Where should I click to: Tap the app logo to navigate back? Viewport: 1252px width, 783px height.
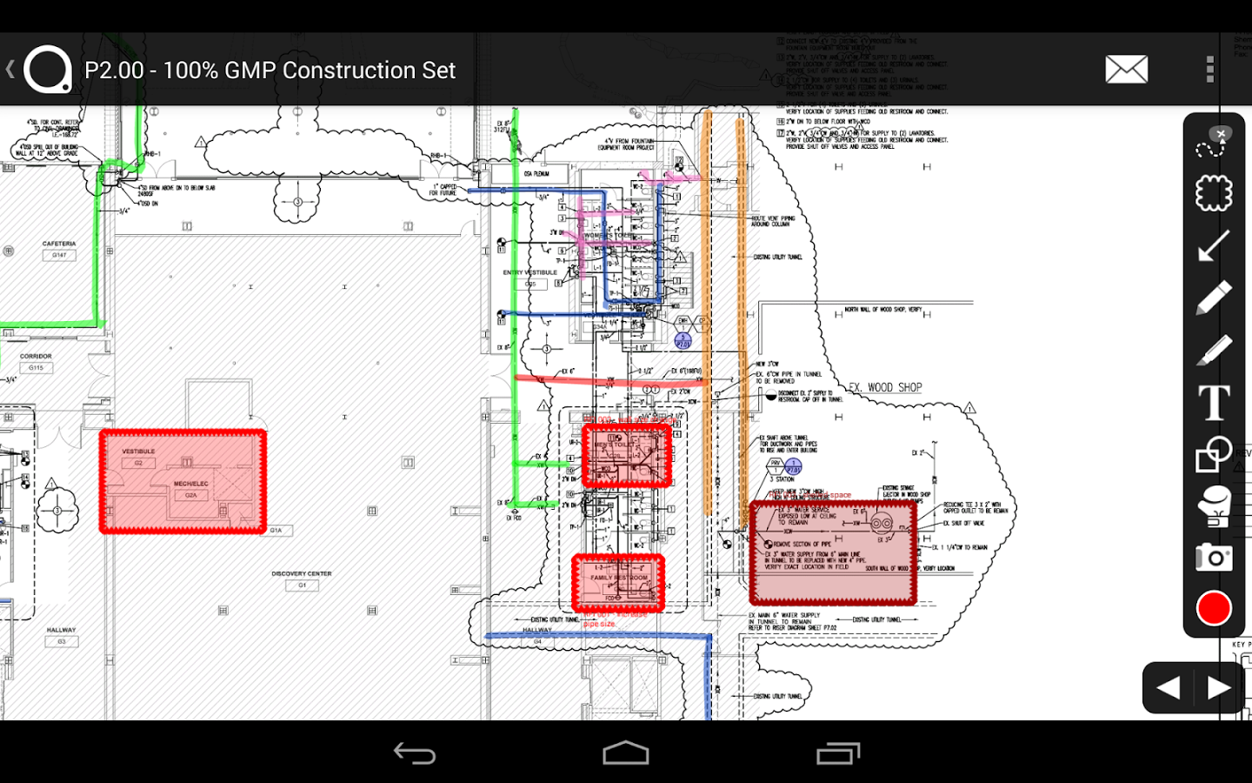tap(47, 70)
